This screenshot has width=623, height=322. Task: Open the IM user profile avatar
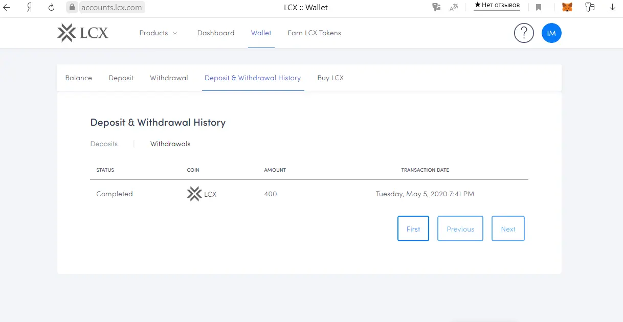tap(551, 33)
